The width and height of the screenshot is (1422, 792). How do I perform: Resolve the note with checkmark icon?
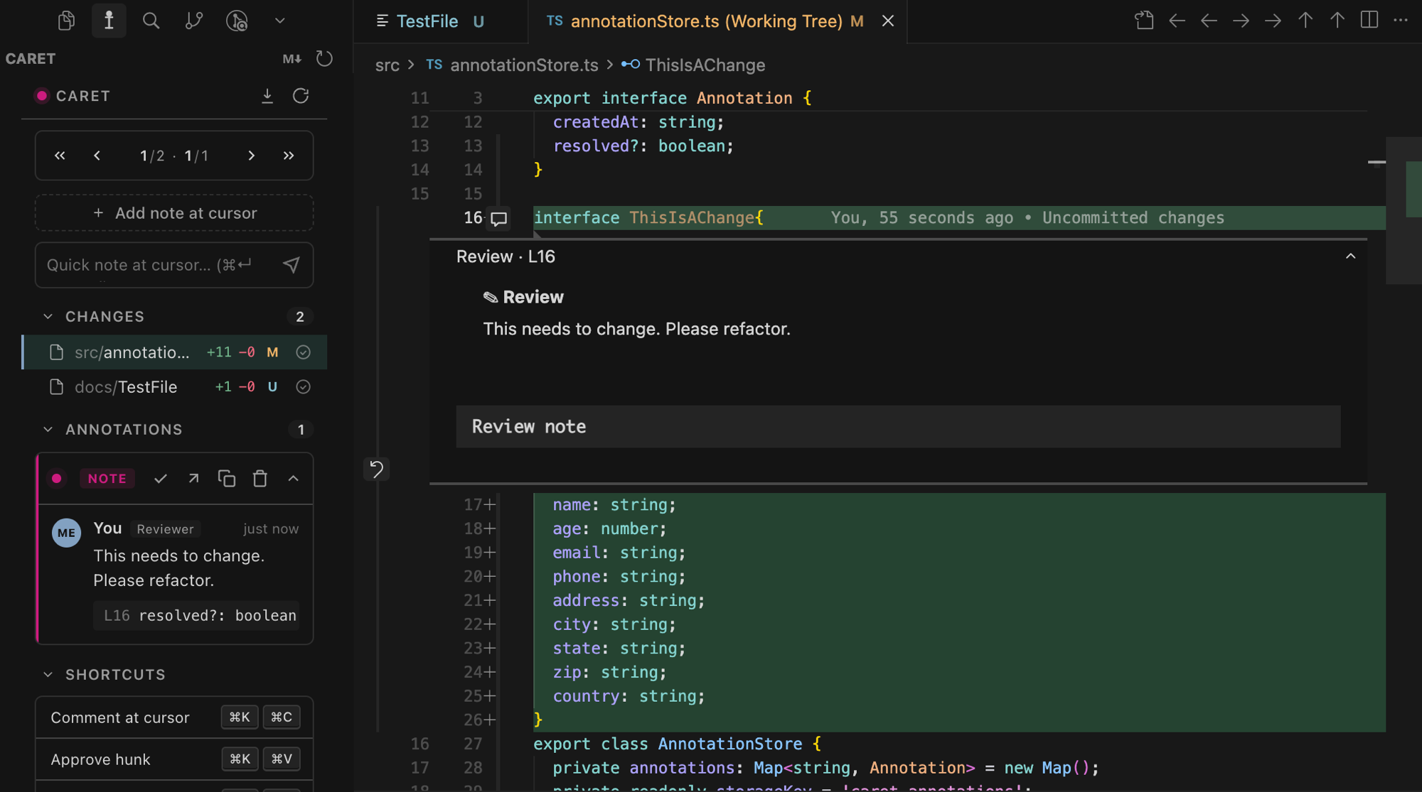[161, 479]
